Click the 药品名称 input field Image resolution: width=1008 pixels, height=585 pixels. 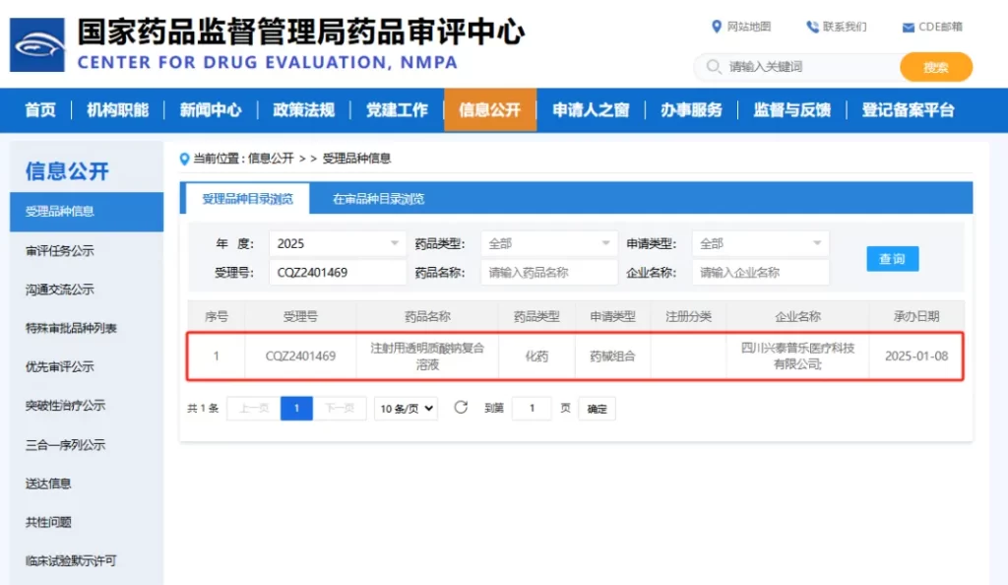coord(549,273)
